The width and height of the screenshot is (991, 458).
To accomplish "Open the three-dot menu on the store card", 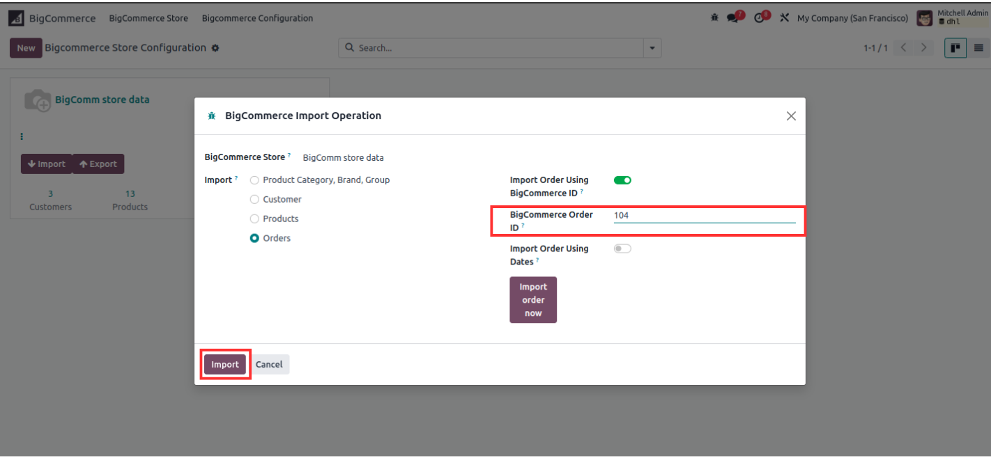I will pyautogui.click(x=22, y=136).
